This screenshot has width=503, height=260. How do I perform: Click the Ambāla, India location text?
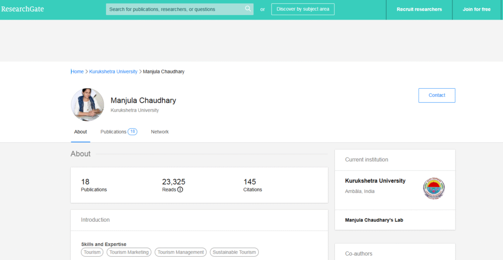[360, 191]
